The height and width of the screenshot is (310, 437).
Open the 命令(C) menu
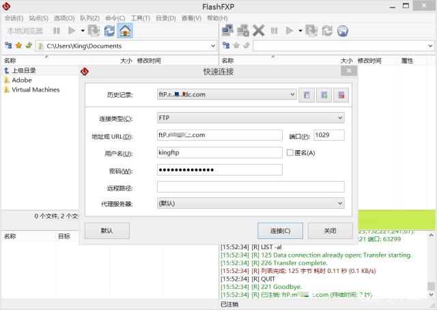point(115,18)
